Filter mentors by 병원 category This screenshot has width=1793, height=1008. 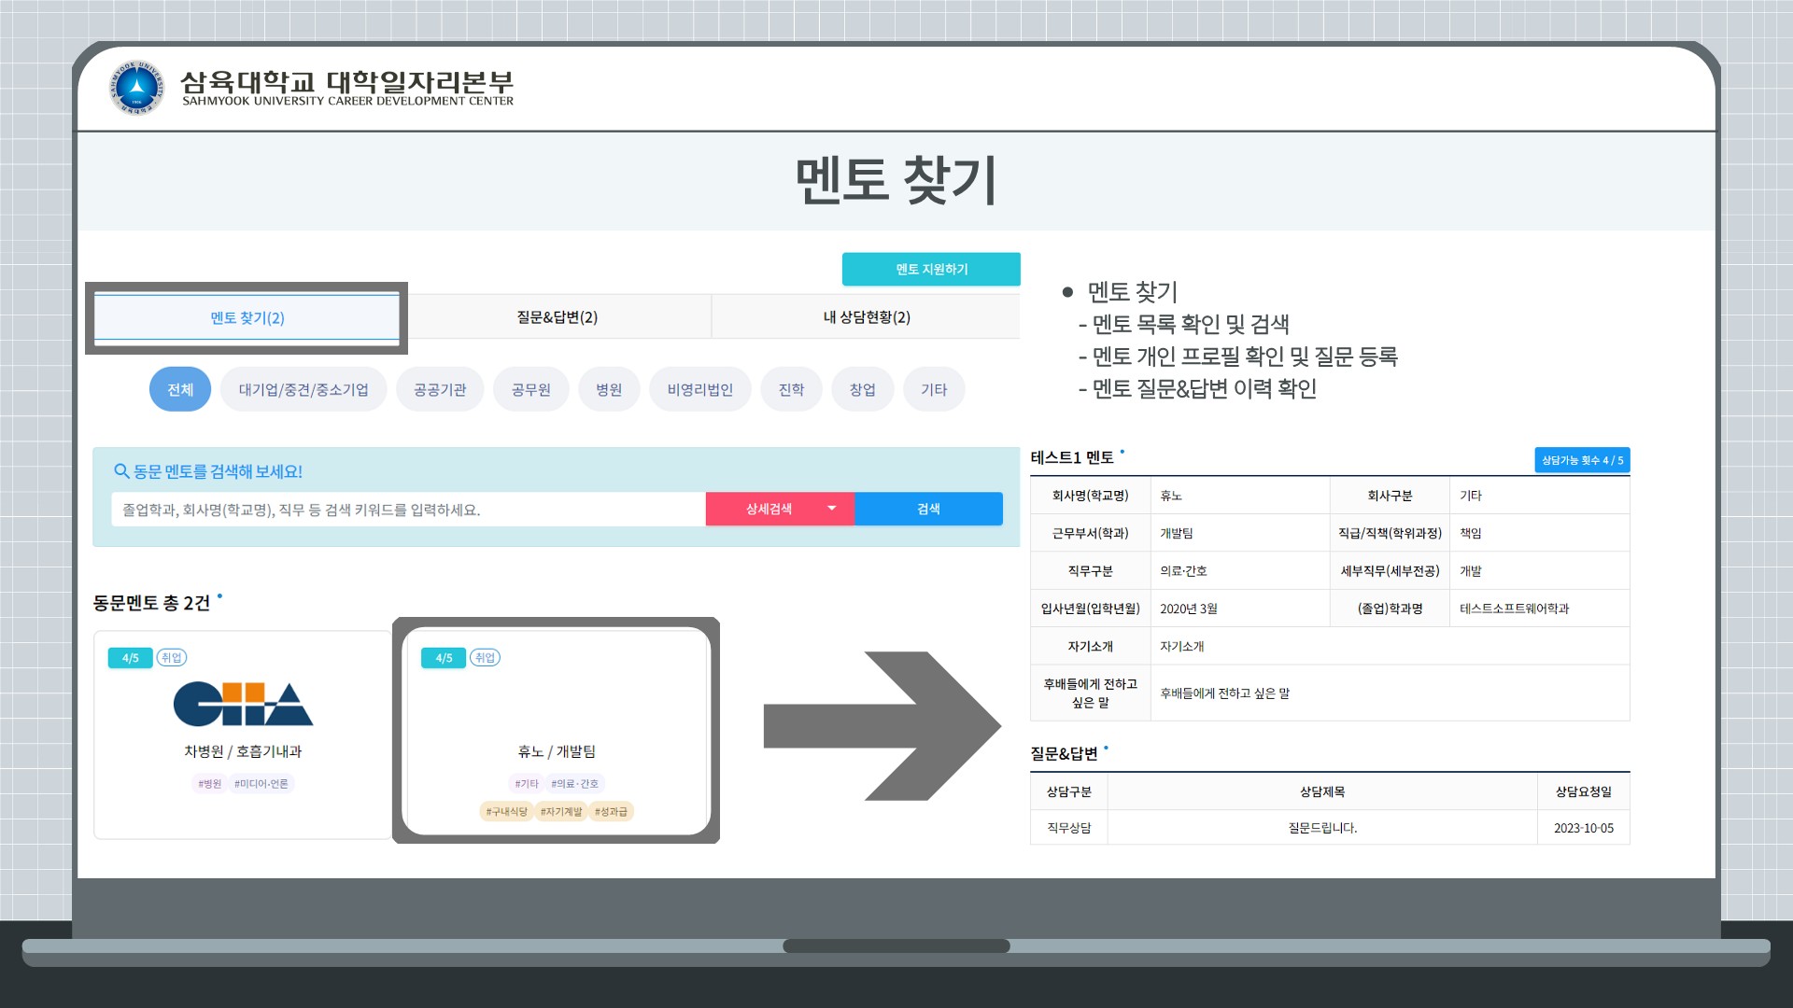coord(609,389)
